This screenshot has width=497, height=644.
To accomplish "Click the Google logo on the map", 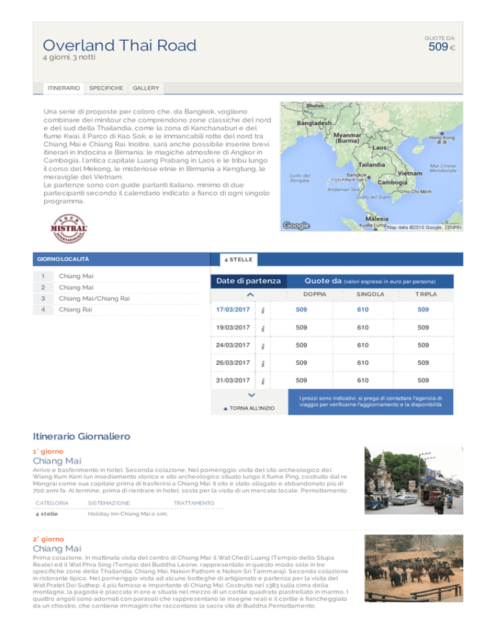I will pyautogui.click(x=296, y=225).
